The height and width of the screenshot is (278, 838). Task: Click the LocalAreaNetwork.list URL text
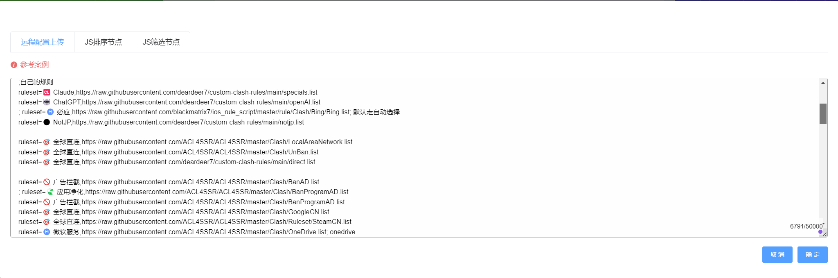click(x=217, y=142)
